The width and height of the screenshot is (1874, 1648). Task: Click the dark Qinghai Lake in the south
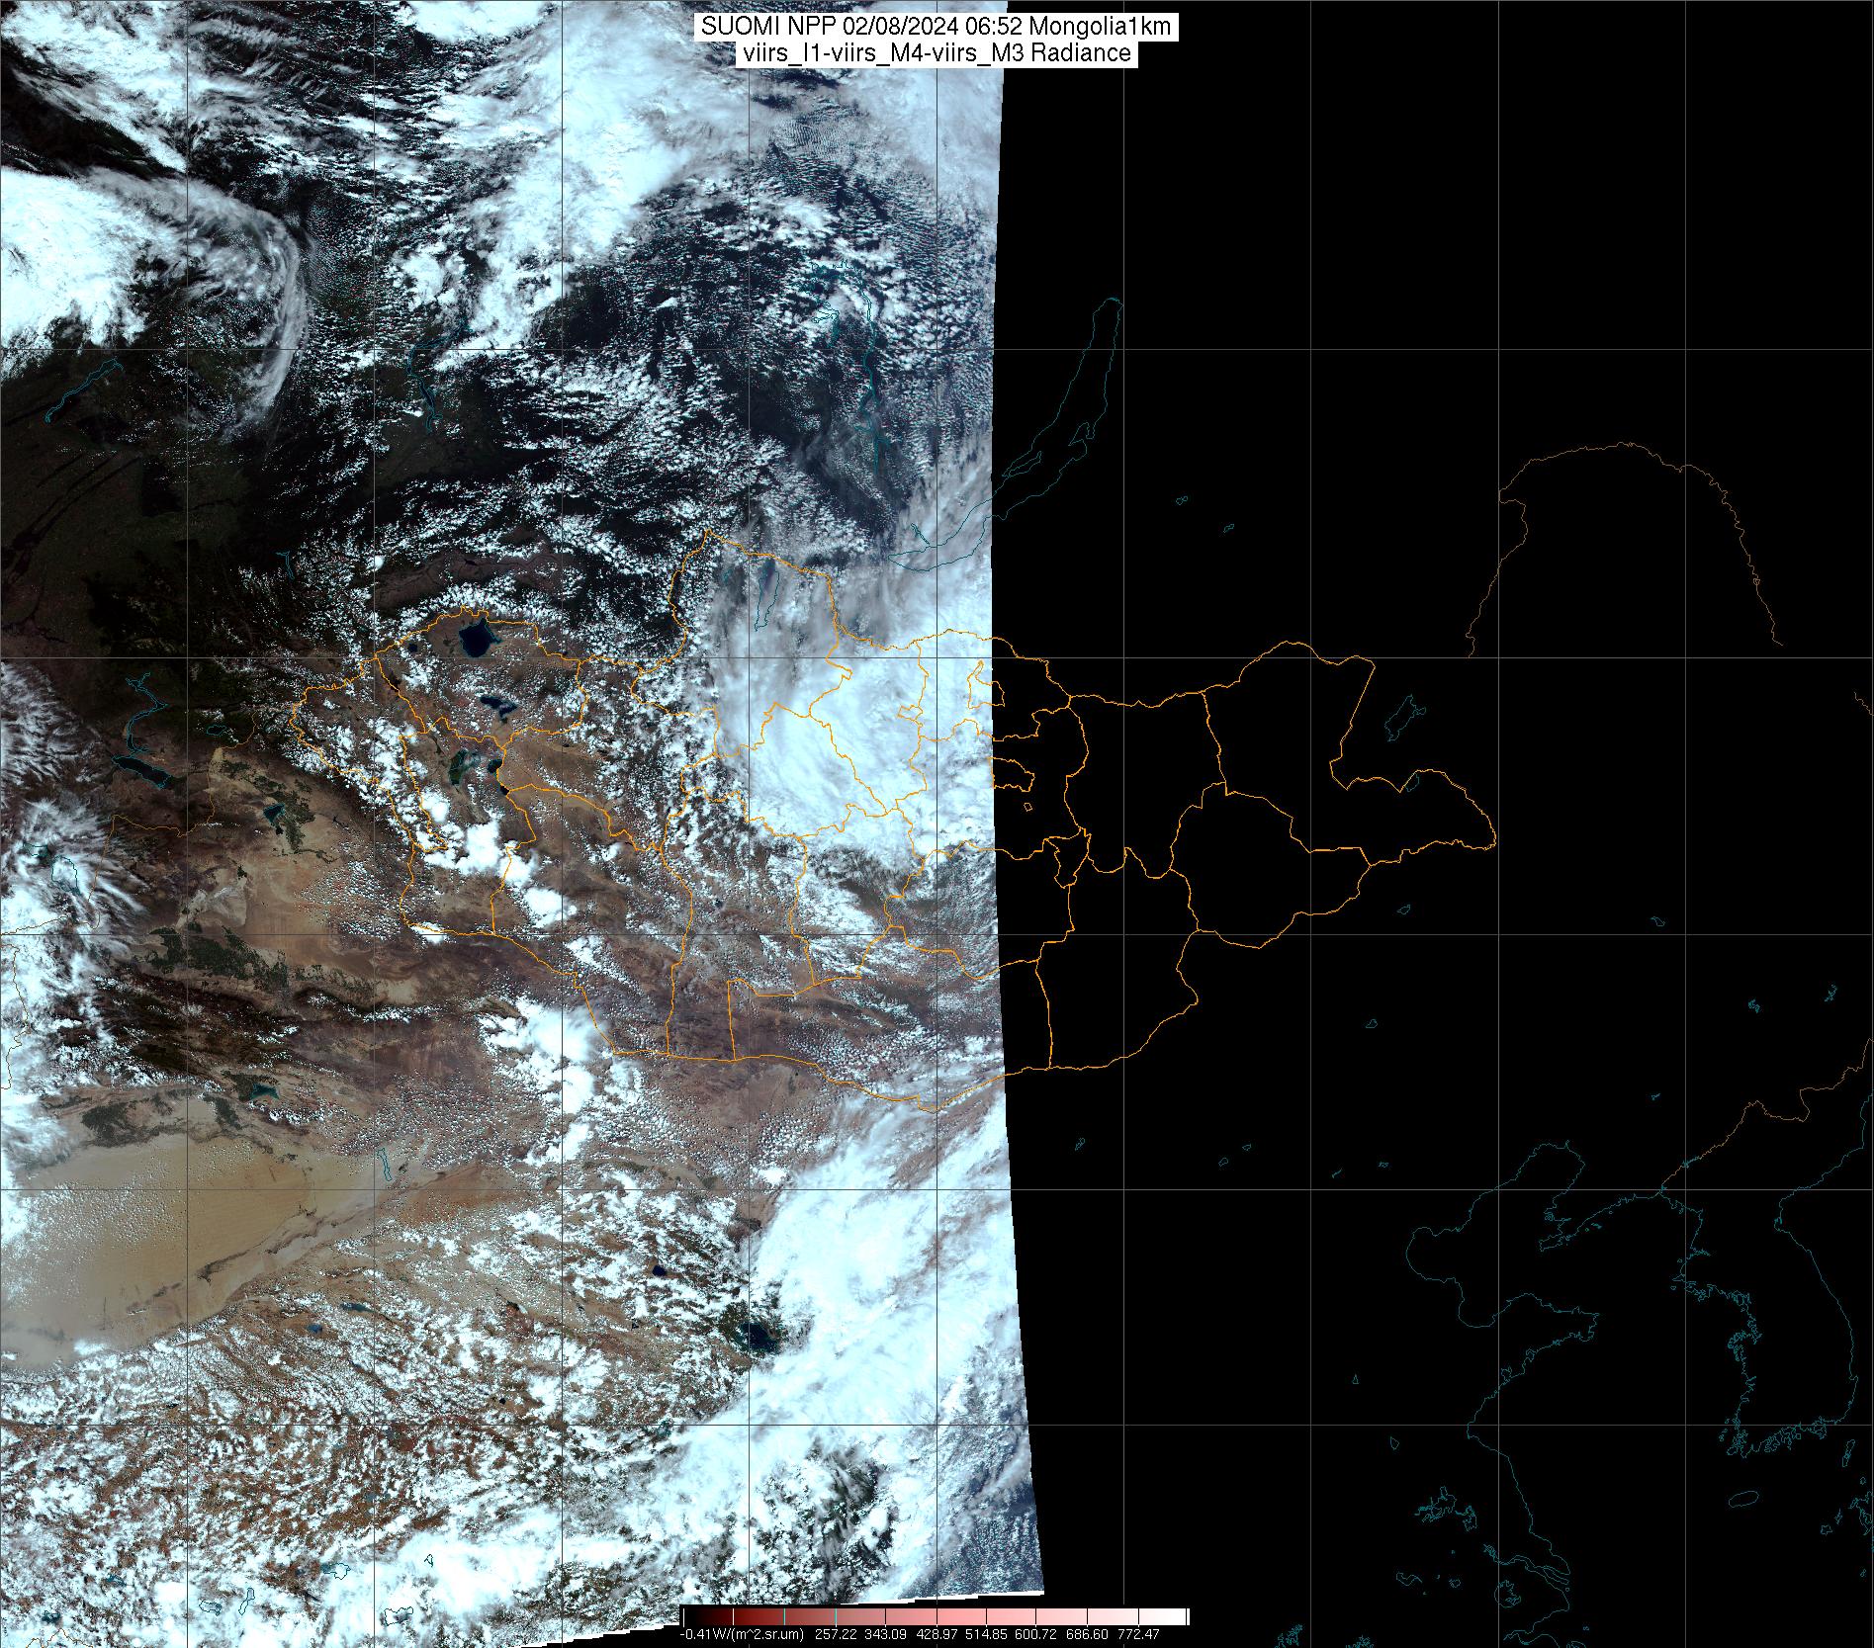coord(759,1337)
